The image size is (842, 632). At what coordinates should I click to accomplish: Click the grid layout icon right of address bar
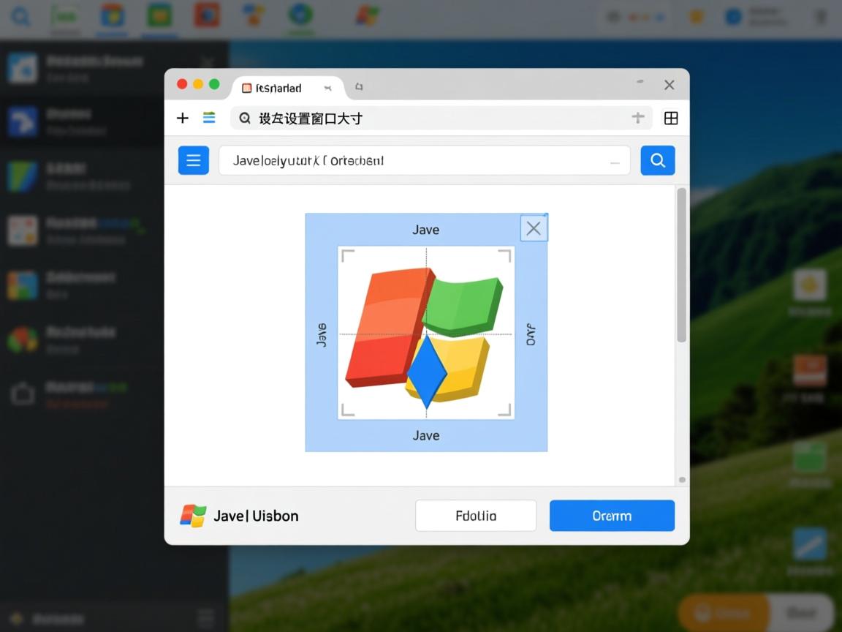(670, 118)
